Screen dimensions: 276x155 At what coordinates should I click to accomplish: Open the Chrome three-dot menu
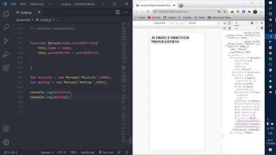click(261, 12)
